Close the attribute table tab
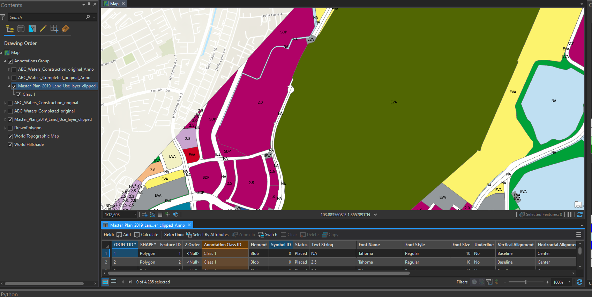This screenshot has width=592, height=297. tap(189, 225)
